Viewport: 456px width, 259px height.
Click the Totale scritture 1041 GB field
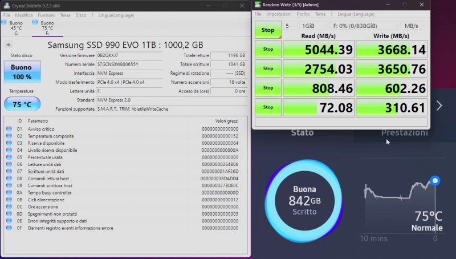click(x=229, y=64)
